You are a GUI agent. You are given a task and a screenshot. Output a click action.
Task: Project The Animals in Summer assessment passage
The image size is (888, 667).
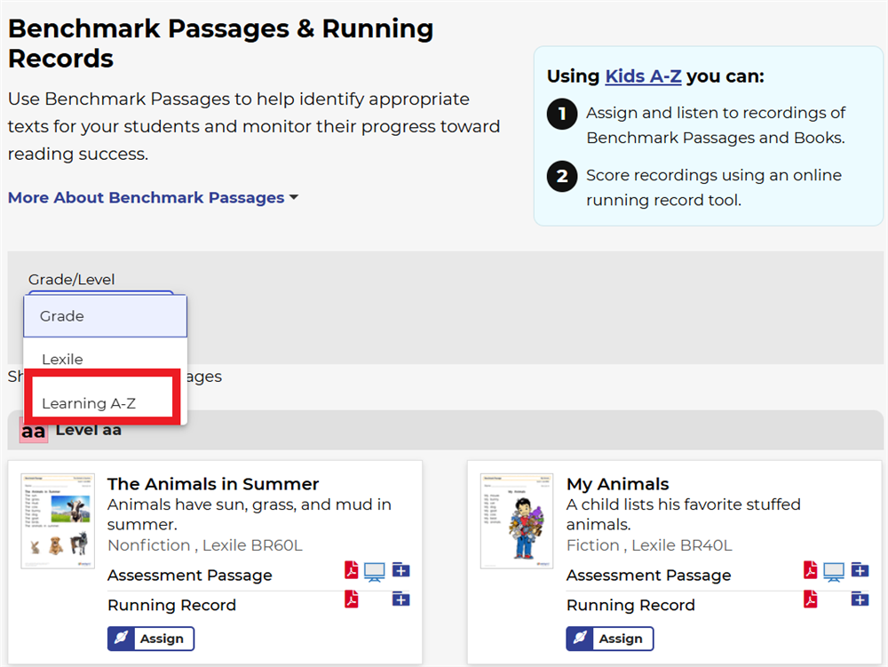tap(374, 571)
